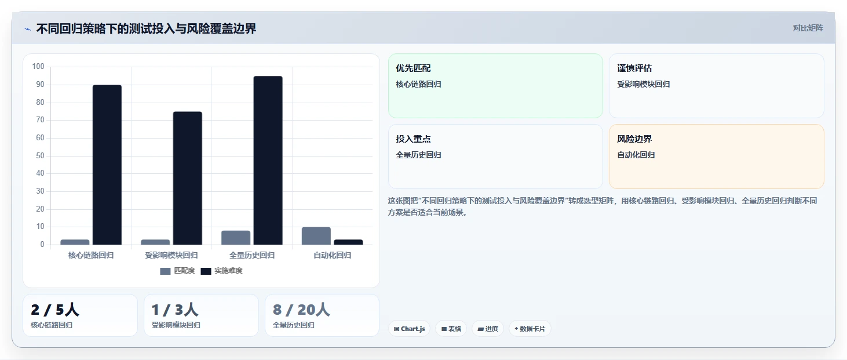The image size is (847, 360).
Task: Click the 匹配度 legend text
Action: [184, 271]
